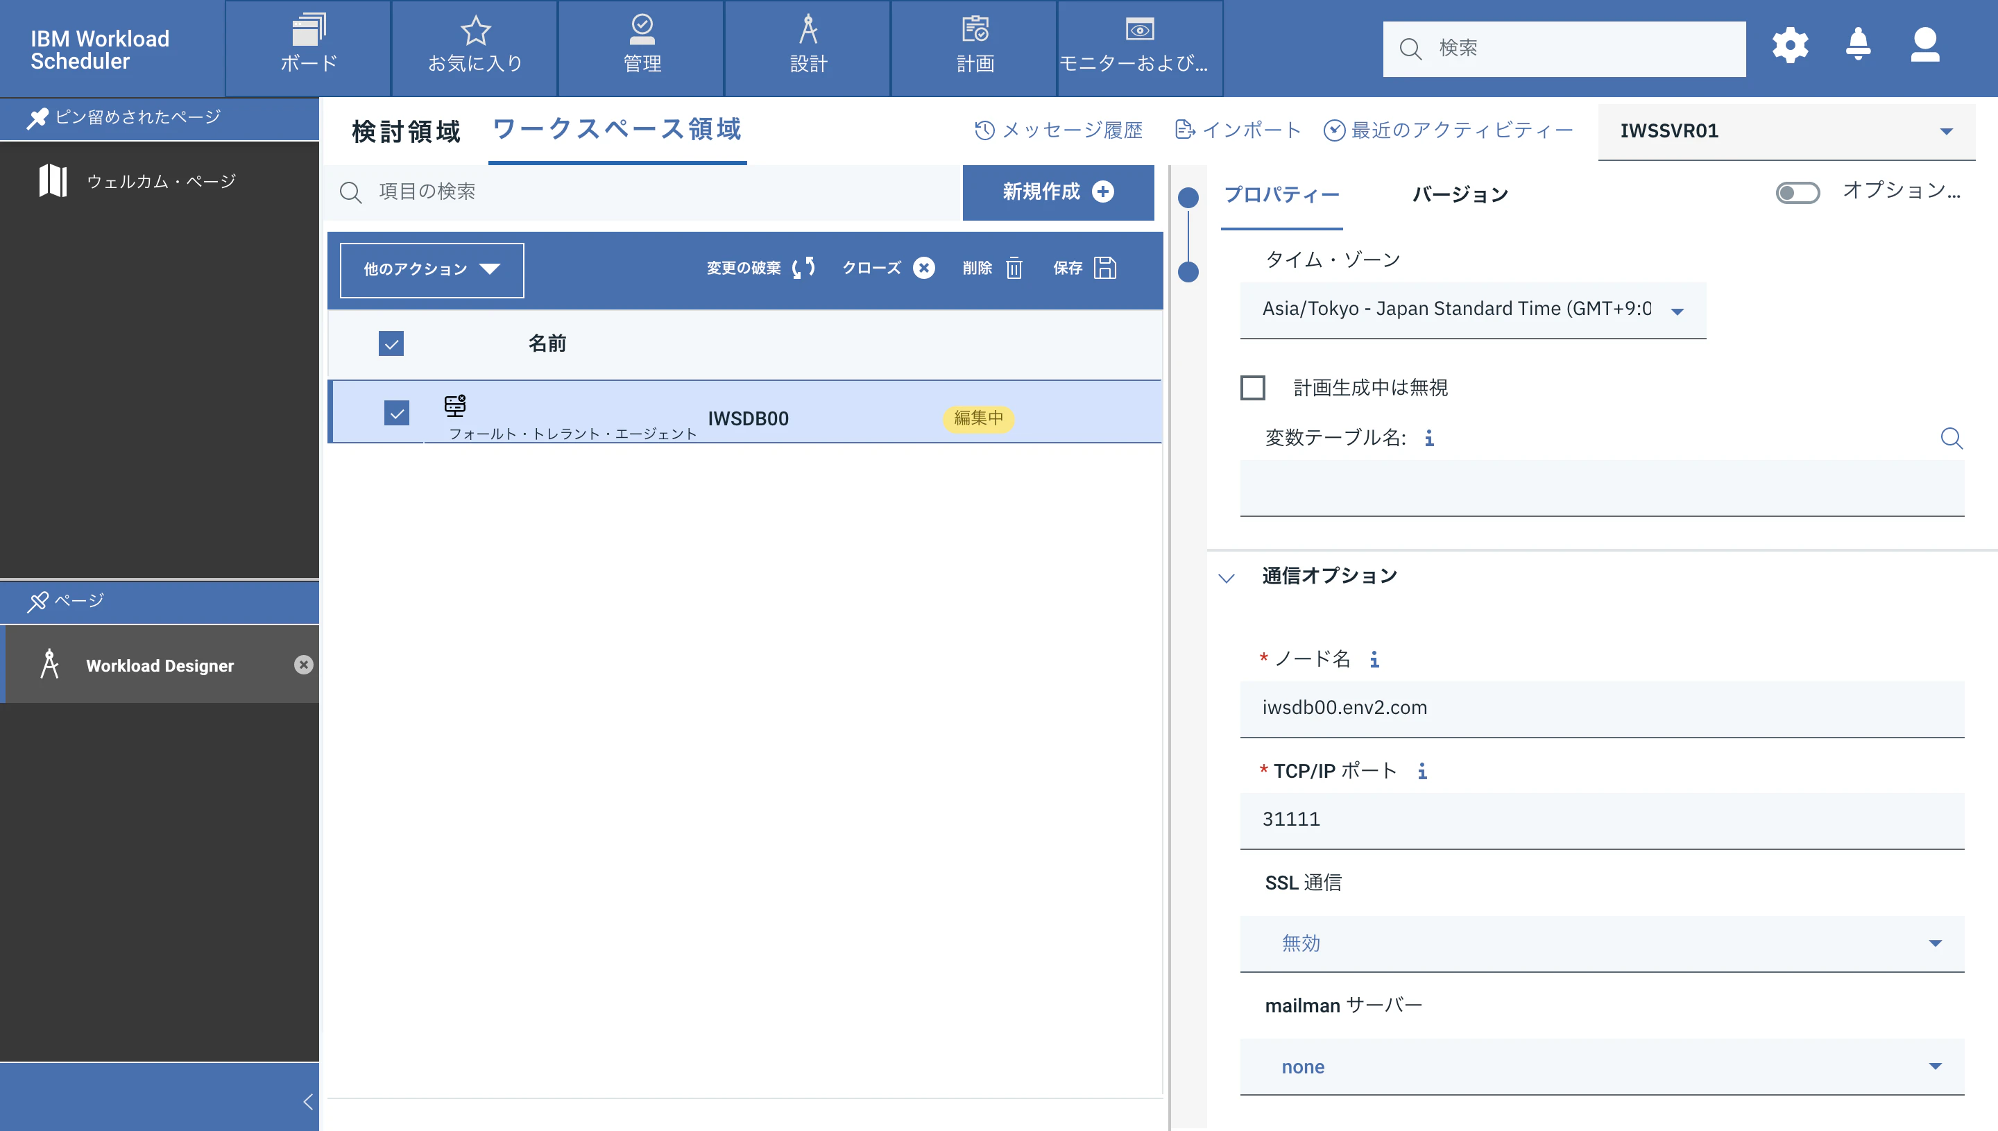Toggle the オプション... switch
This screenshot has width=1998, height=1131.
pyautogui.click(x=1798, y=192)
